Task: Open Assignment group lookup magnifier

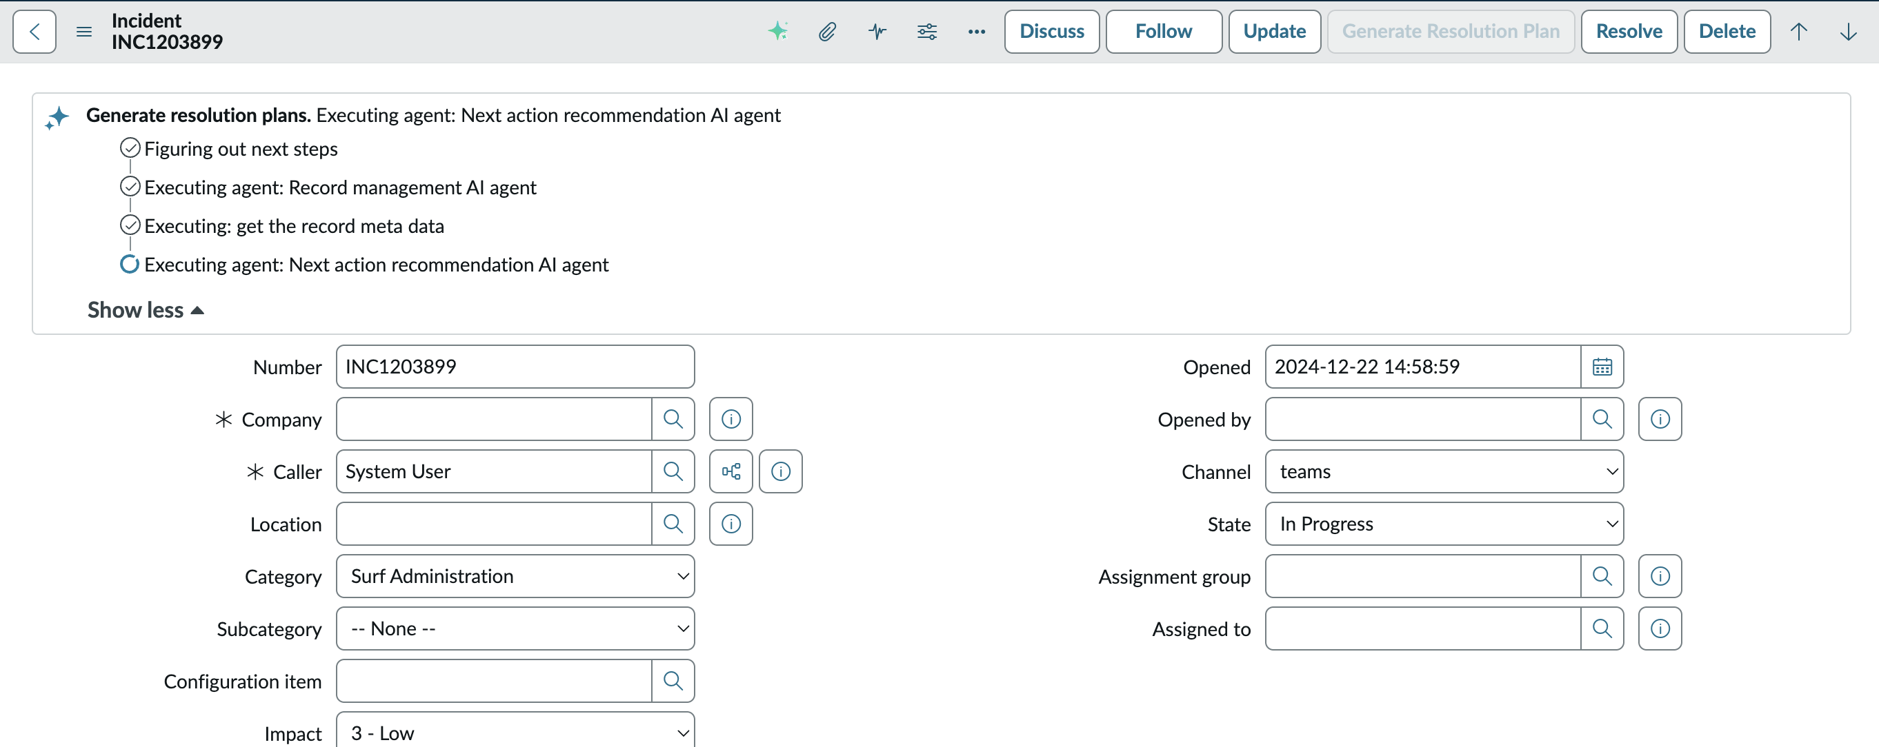Action: pyautogui.click(x=1602, y=577)
